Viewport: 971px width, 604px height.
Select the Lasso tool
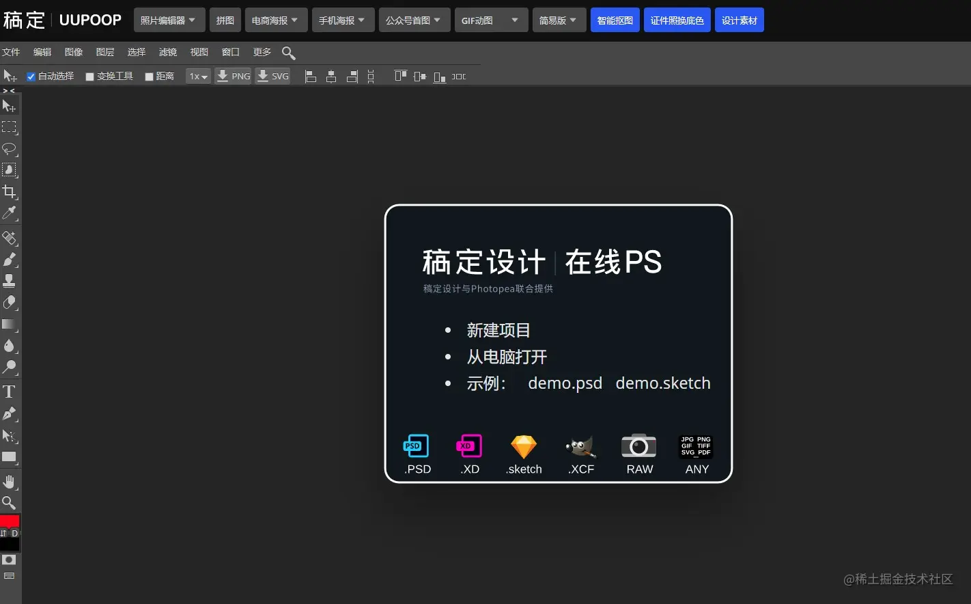(9, 148)
